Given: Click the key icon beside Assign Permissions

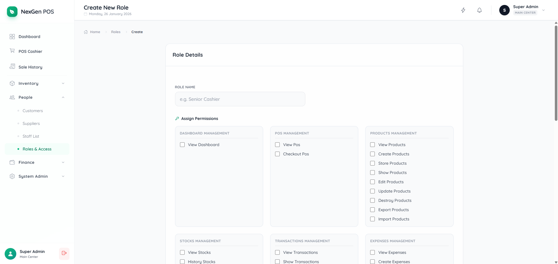Looking at the screenshot, I should [177, 118].
